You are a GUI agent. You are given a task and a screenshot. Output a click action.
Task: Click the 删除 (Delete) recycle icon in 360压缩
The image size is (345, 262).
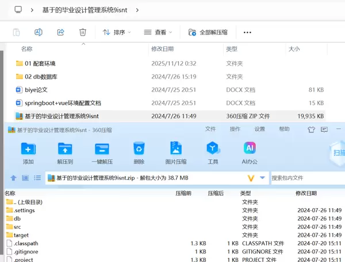(x=139, y=150)
